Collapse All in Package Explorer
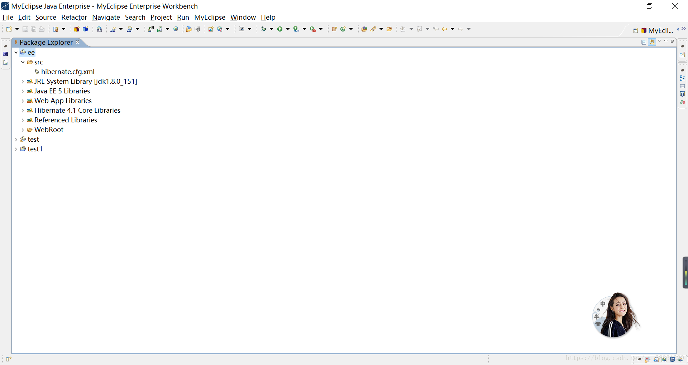The width and height of the screenshot is (688, 365). 644,42
